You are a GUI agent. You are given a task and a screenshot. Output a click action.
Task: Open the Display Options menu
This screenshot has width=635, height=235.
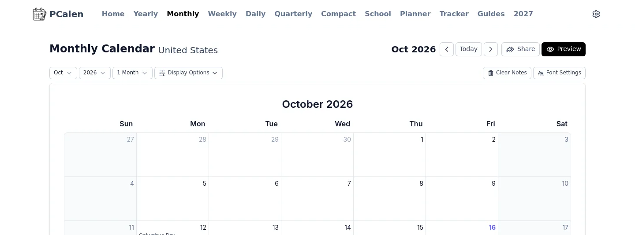click(188, 73)
